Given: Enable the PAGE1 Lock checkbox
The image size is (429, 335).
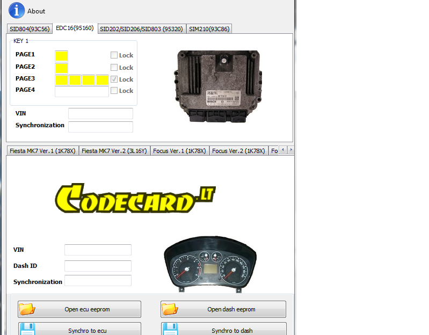Looking at the screenshot, I should [114, 55].
